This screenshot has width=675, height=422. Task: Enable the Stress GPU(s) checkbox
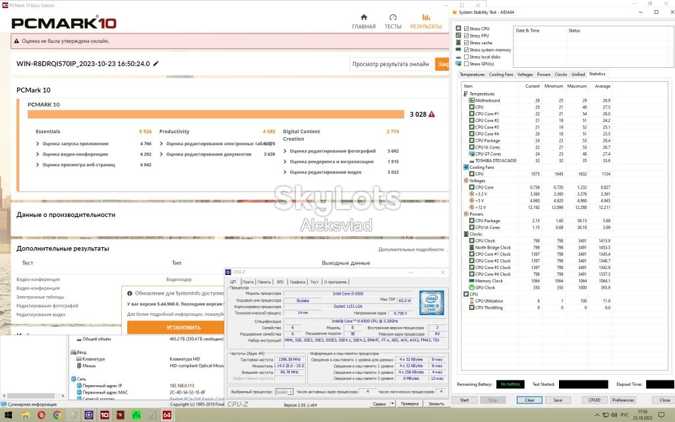click(466, 64)
